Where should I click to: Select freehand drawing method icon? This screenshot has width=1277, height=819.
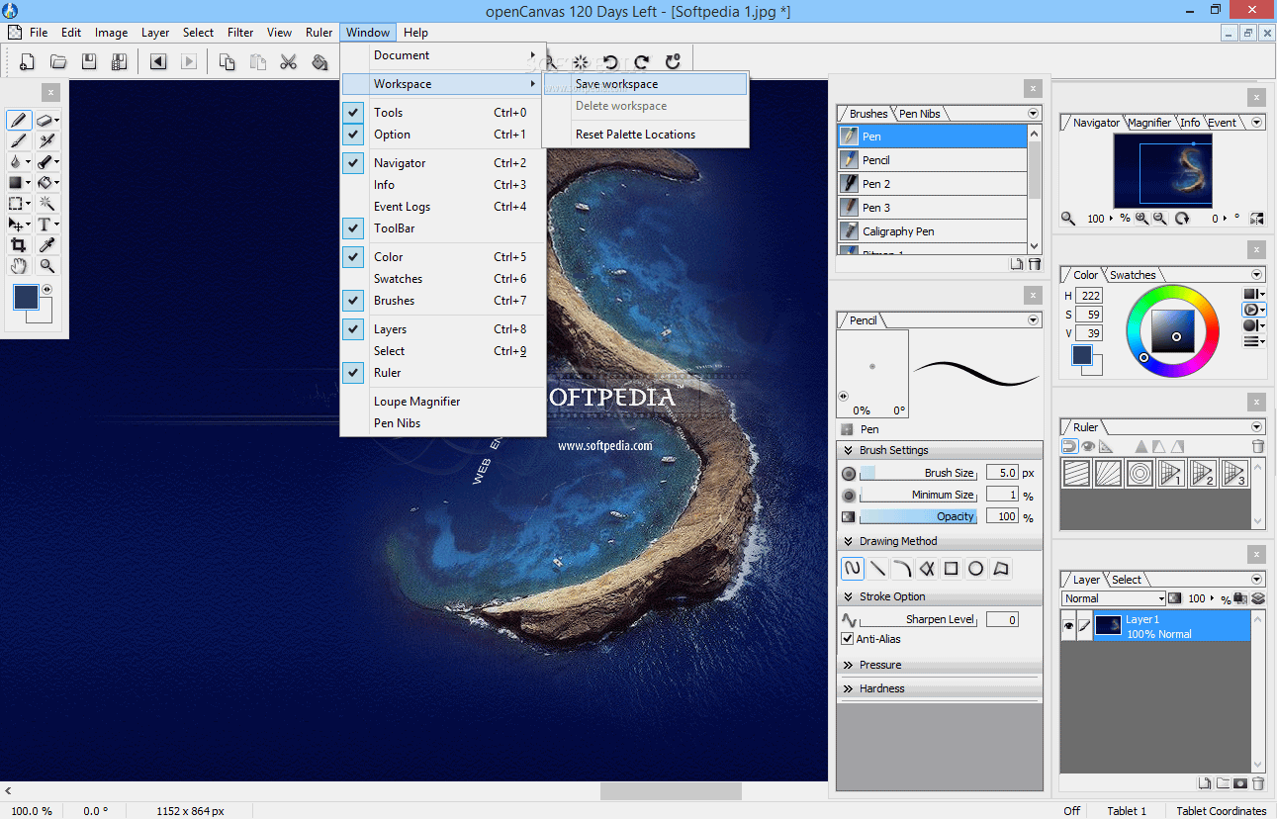(853, 569)
